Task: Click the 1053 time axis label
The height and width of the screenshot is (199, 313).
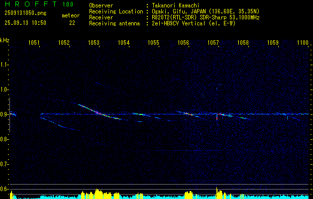Action: click(94, 42)
